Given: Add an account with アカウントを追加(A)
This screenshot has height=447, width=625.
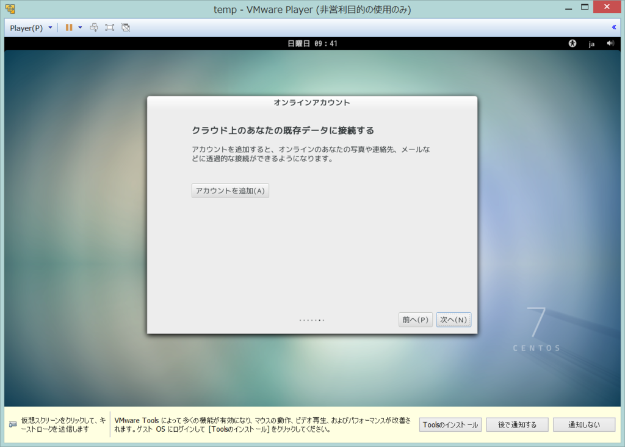Looking at the screenshot, I should 230,190.
